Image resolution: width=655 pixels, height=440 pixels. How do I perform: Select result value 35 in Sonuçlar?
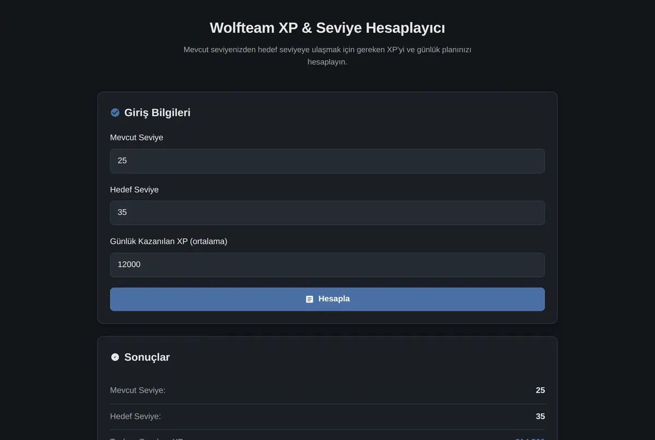540,417
